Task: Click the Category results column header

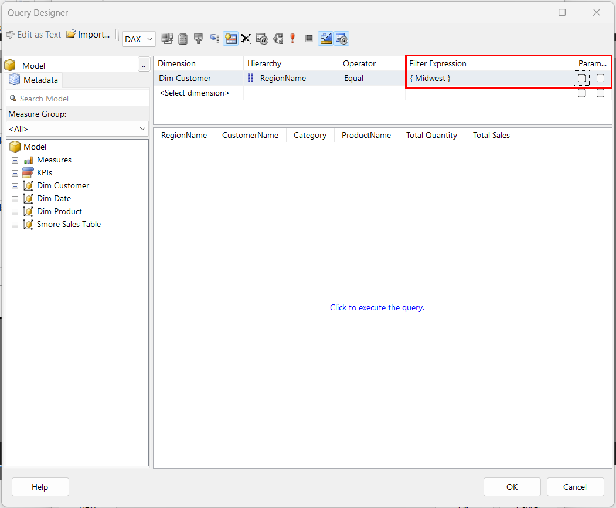Action: click(x=310, y=136)
